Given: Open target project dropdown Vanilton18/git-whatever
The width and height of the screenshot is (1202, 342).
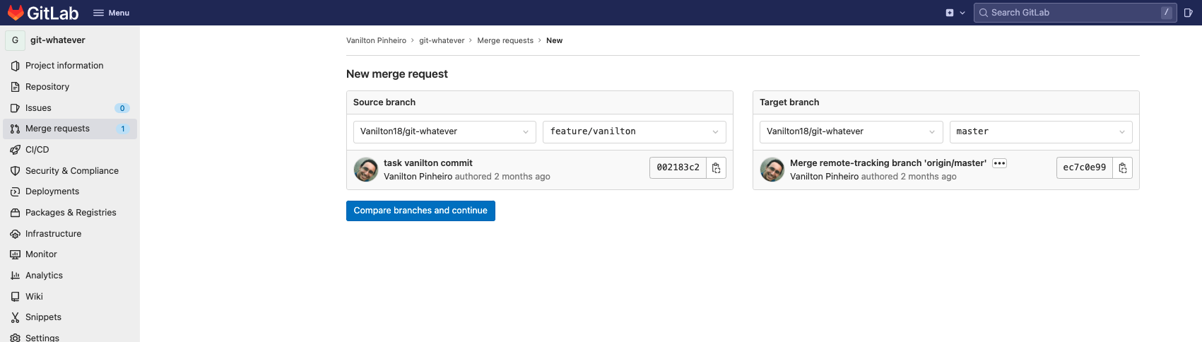Looking at the screenshot, I should (x=851, y=131).
